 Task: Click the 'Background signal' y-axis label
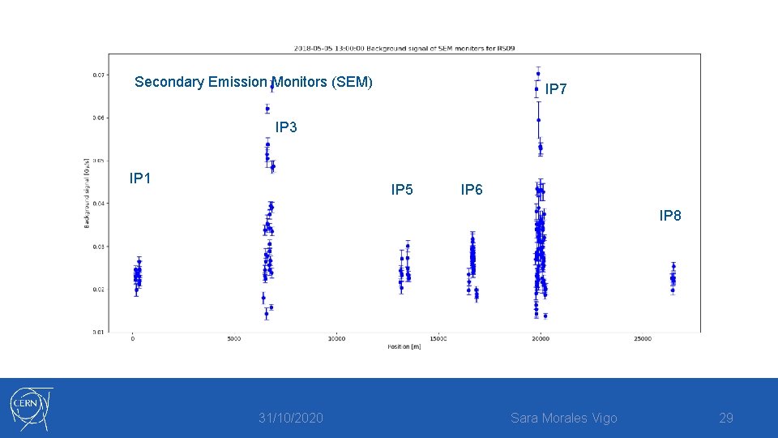pos(87,193)
